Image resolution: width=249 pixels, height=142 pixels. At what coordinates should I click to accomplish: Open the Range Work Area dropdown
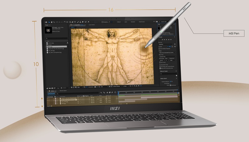point(167,53)
